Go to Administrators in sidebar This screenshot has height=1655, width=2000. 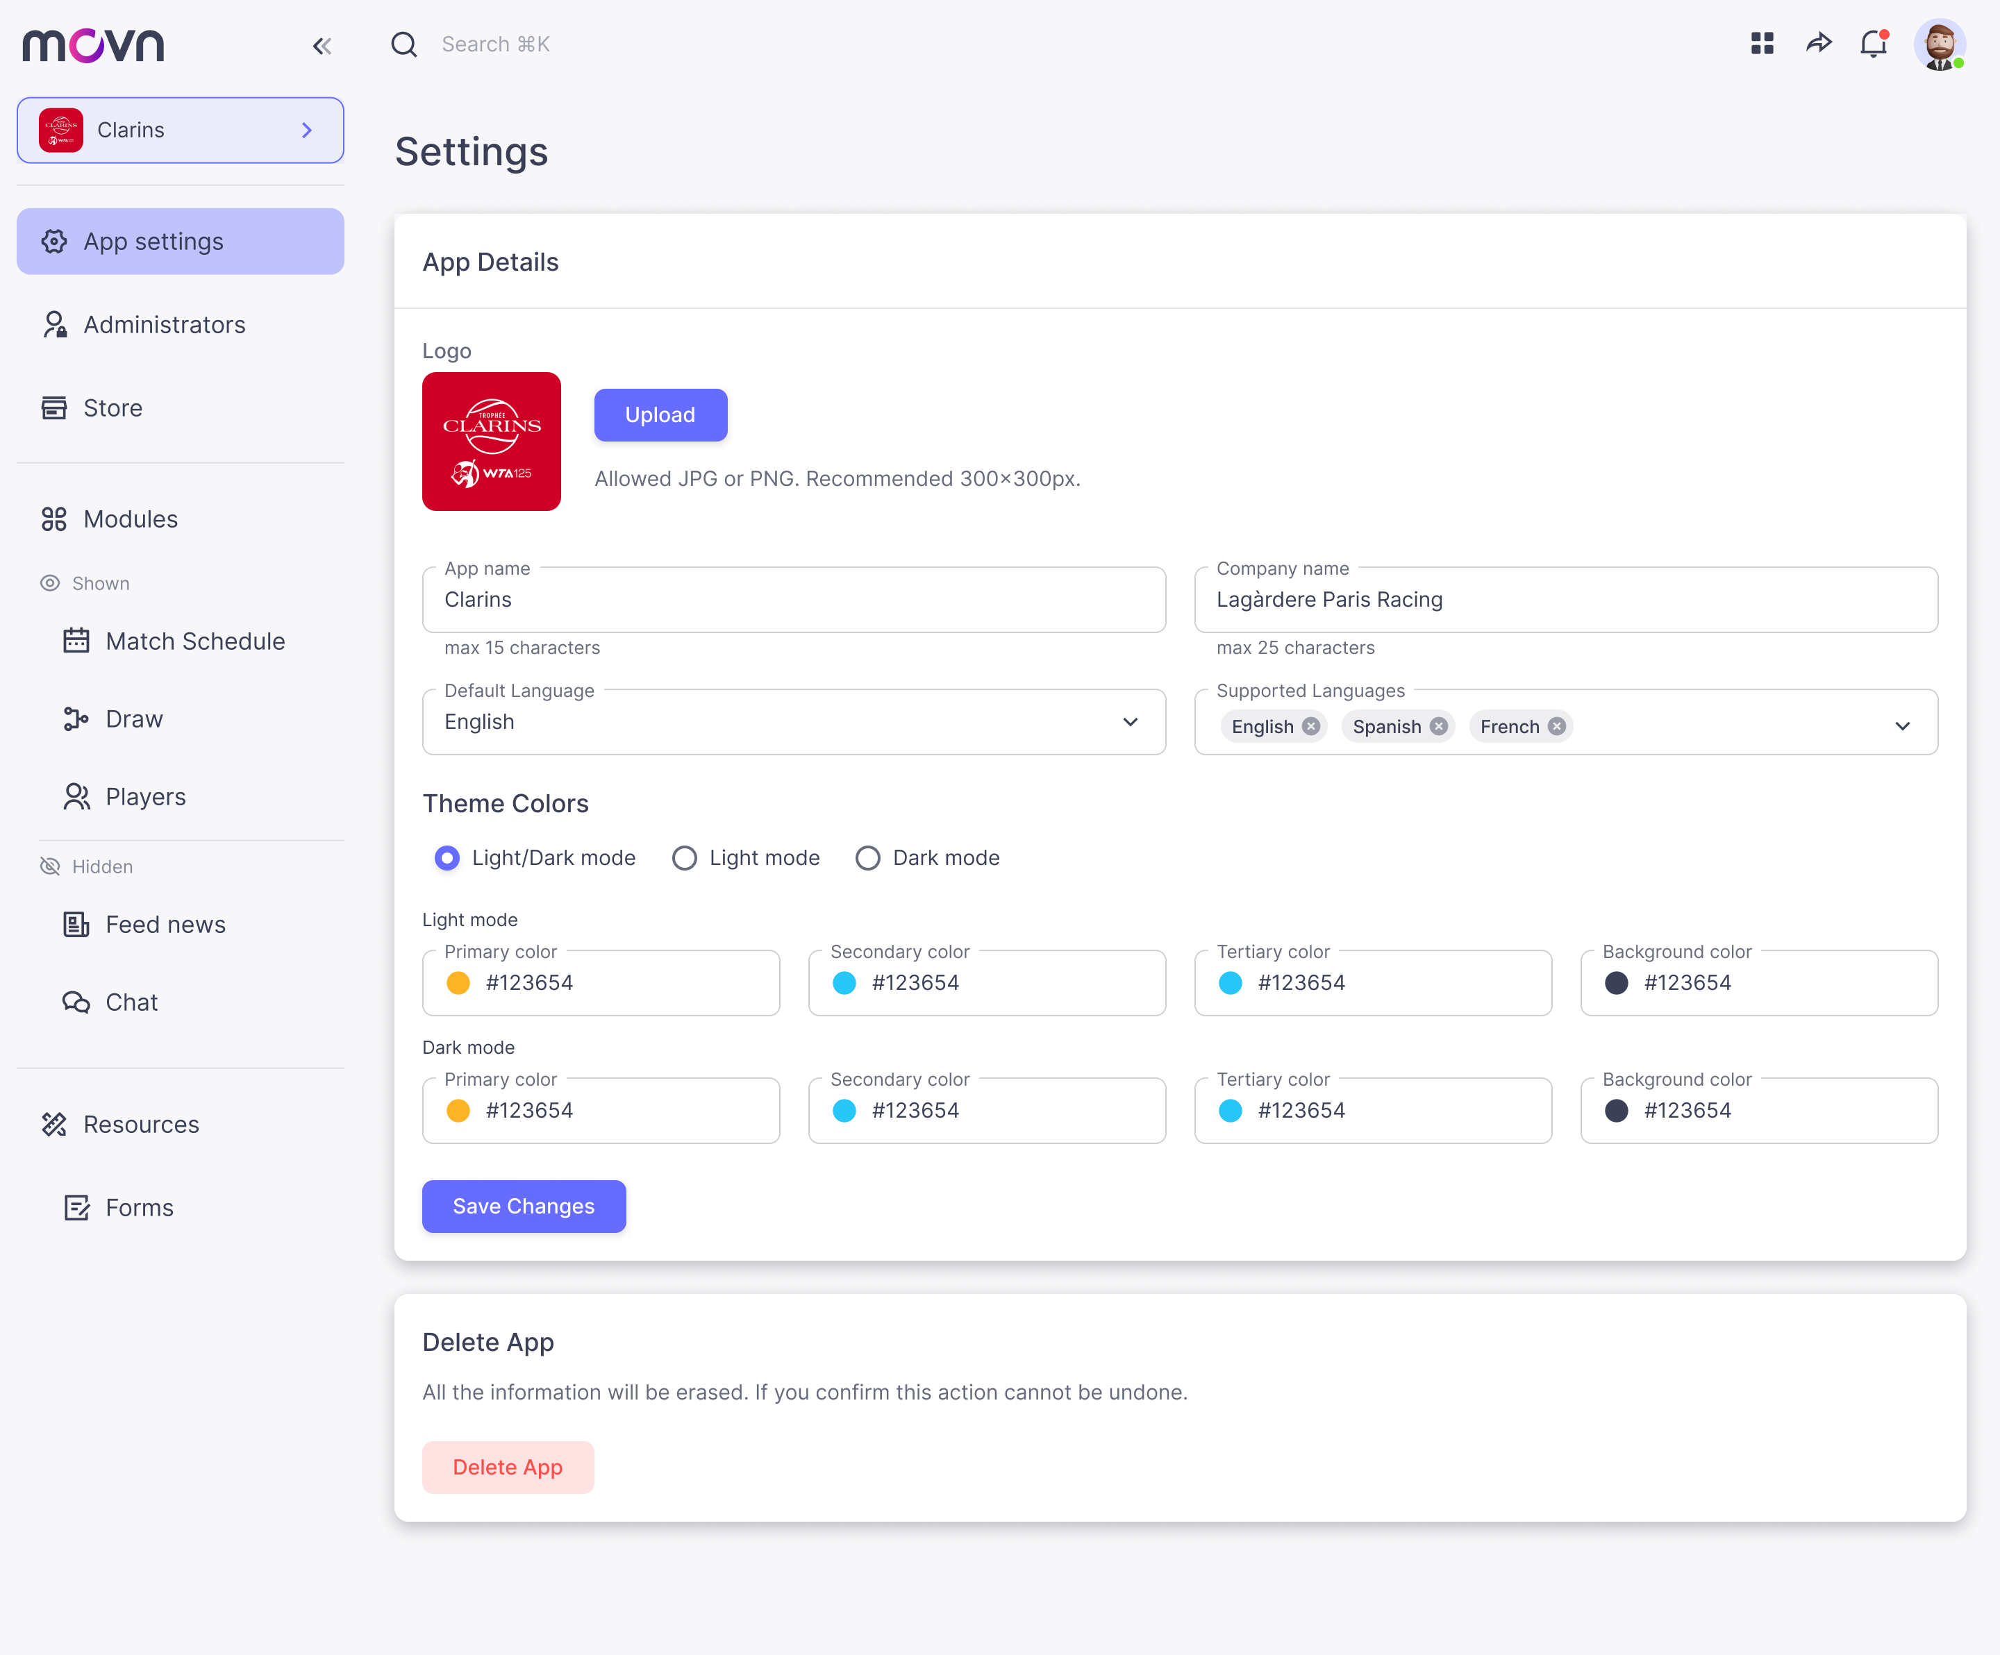click(164, 325)
